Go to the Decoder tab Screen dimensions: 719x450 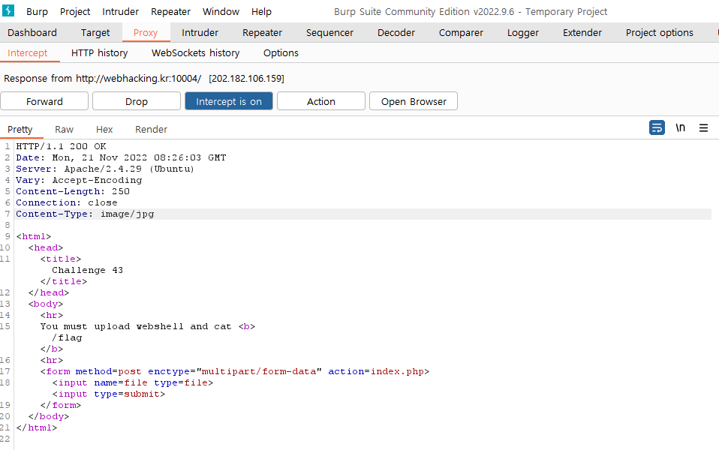coord(396,32)
